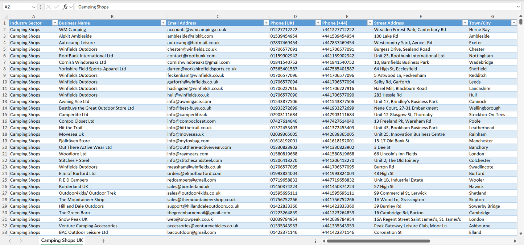
Task: Click the add new sheet plus icon
Action: [103, 241]
